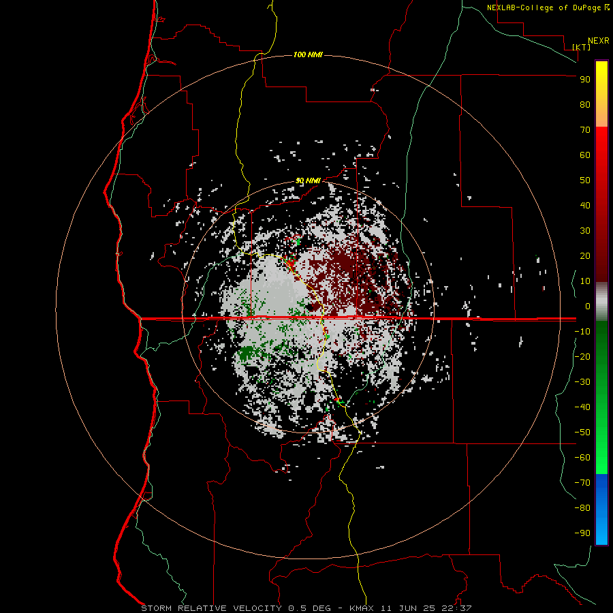The height and width of the screenshot is (613, 613).
Task: Click the -50 scale value
Action: 582,432
